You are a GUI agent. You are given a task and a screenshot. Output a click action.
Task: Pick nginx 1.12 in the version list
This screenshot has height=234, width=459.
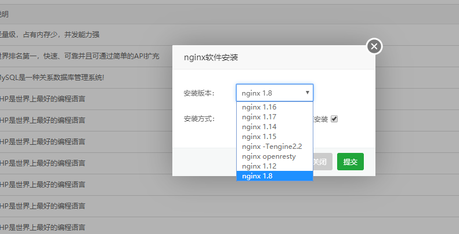pyautogui.click(x=274, y=166)
